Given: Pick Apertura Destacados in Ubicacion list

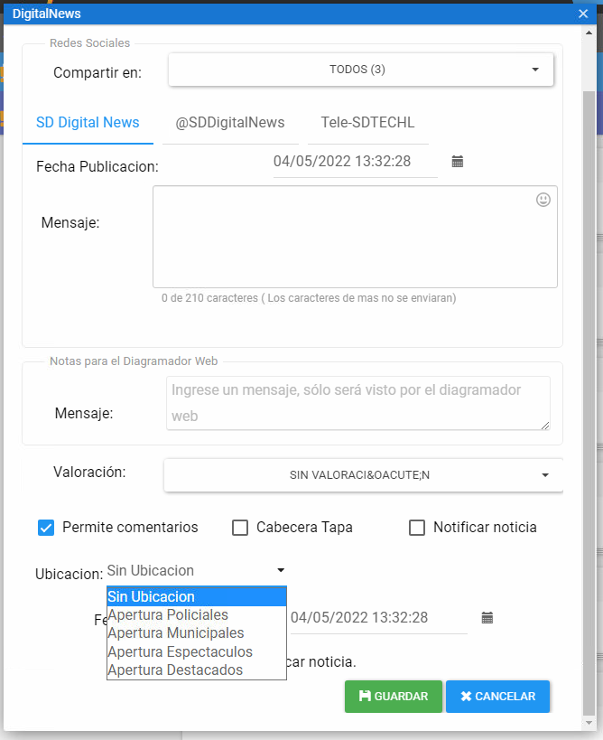Looking at the screenshot, I should [175, 670].
